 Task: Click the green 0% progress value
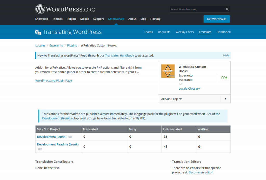224,78
